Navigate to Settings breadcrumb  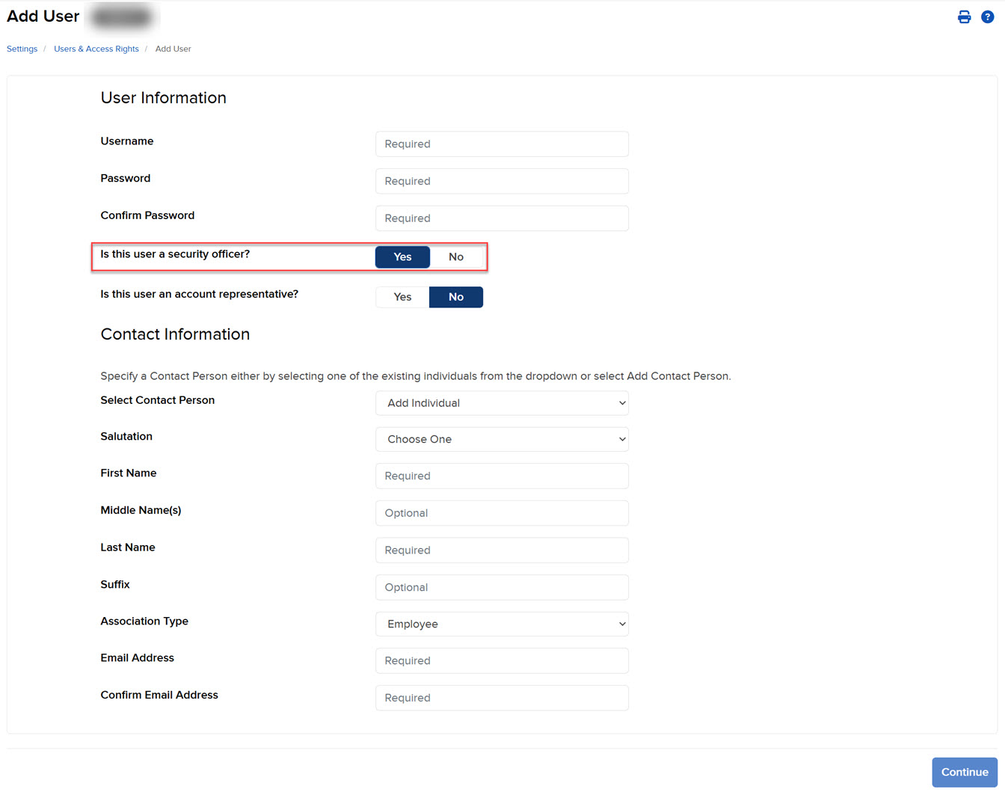click(x=22, y=49)
